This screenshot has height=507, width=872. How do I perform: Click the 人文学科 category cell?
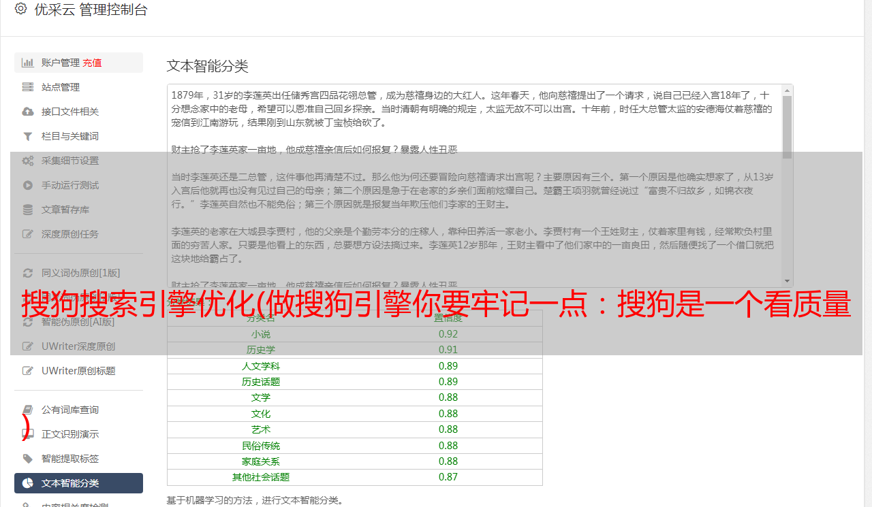coord(261,366)
